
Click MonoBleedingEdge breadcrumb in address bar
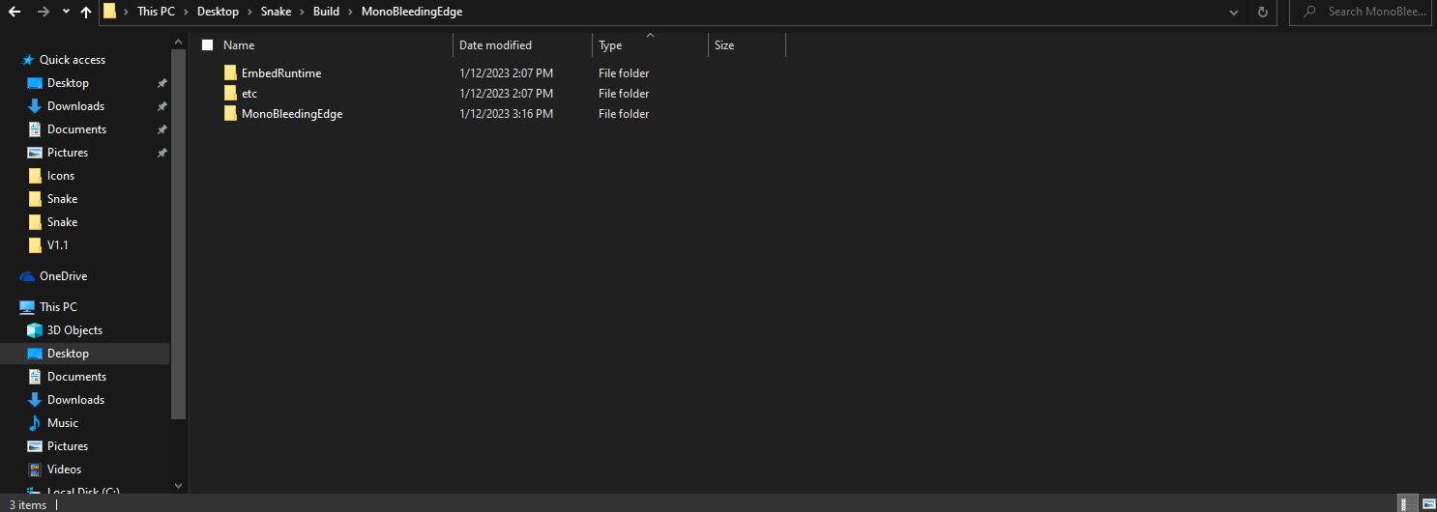pos(412,12)
